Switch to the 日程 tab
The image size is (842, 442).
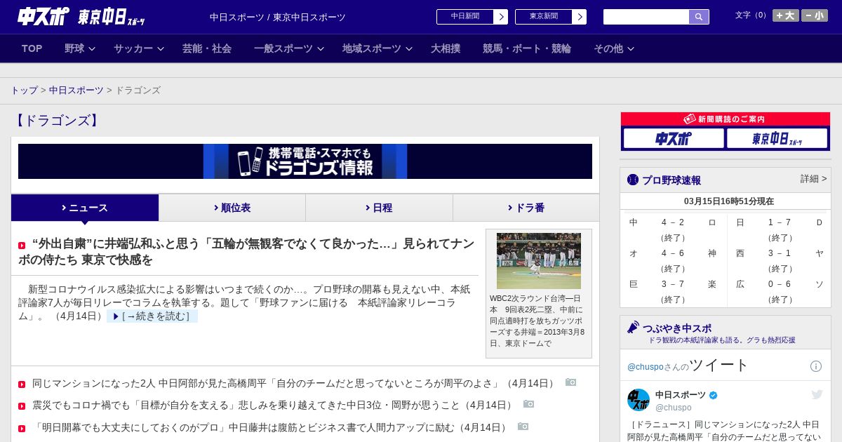pyautogui.click(x=379, y=208)
